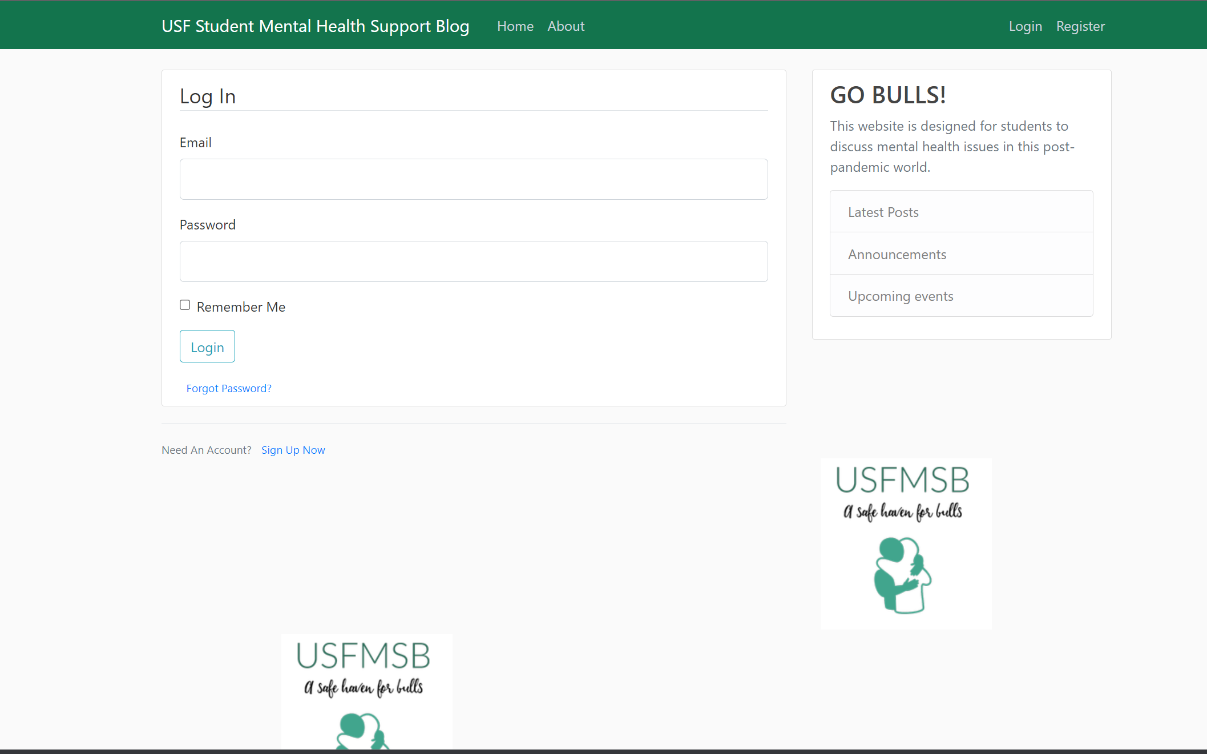
Task: Click the Email input field
Action: pos(473,179)
